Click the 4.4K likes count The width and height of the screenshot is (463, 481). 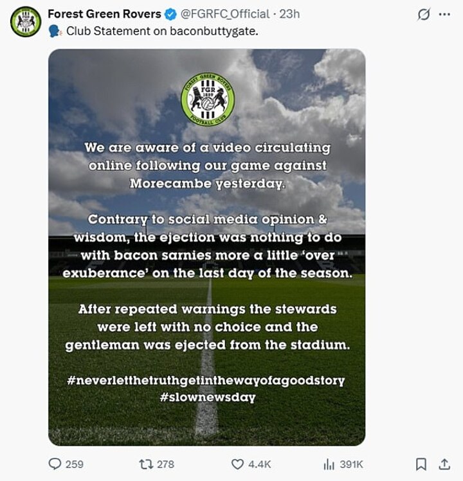point(260,464)
